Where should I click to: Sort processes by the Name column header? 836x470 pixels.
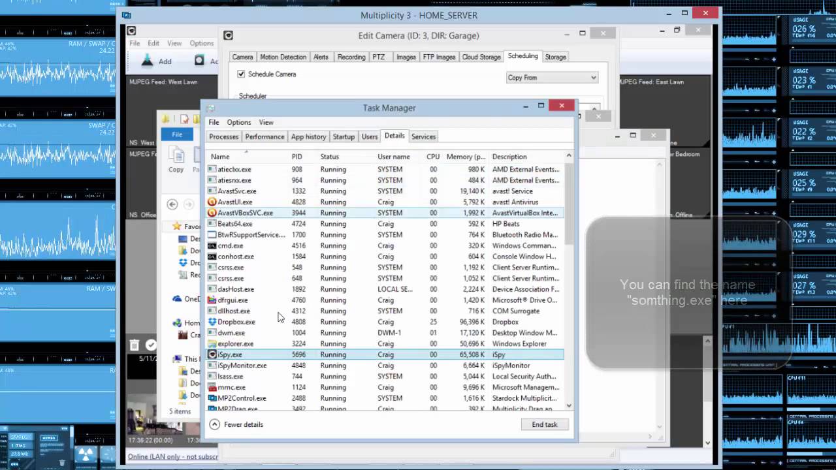(220, 157)
